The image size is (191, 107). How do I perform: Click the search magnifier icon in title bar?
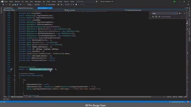point(96,1)
